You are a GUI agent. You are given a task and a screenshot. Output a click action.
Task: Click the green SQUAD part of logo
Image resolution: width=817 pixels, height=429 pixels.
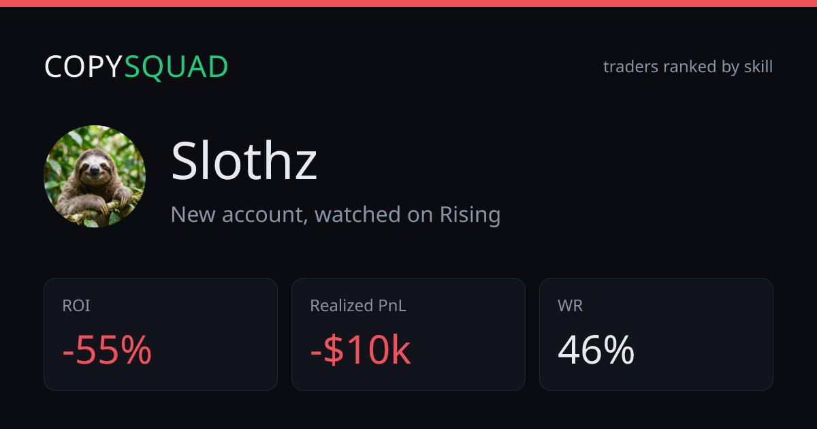176,67
